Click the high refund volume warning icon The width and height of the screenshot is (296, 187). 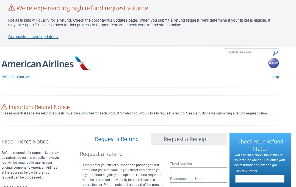coord(12,8)
